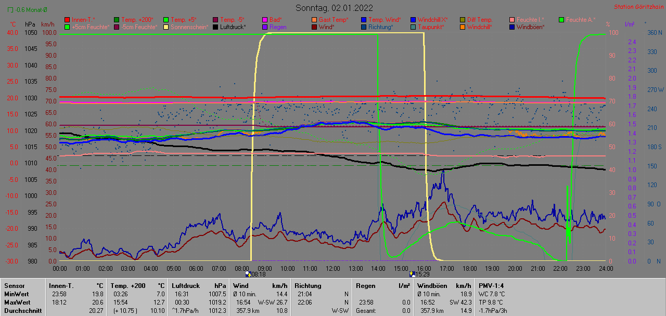
Task: Click the WC 7.8 °C reading
Action: pyautogui.click(x=492, y=294)
